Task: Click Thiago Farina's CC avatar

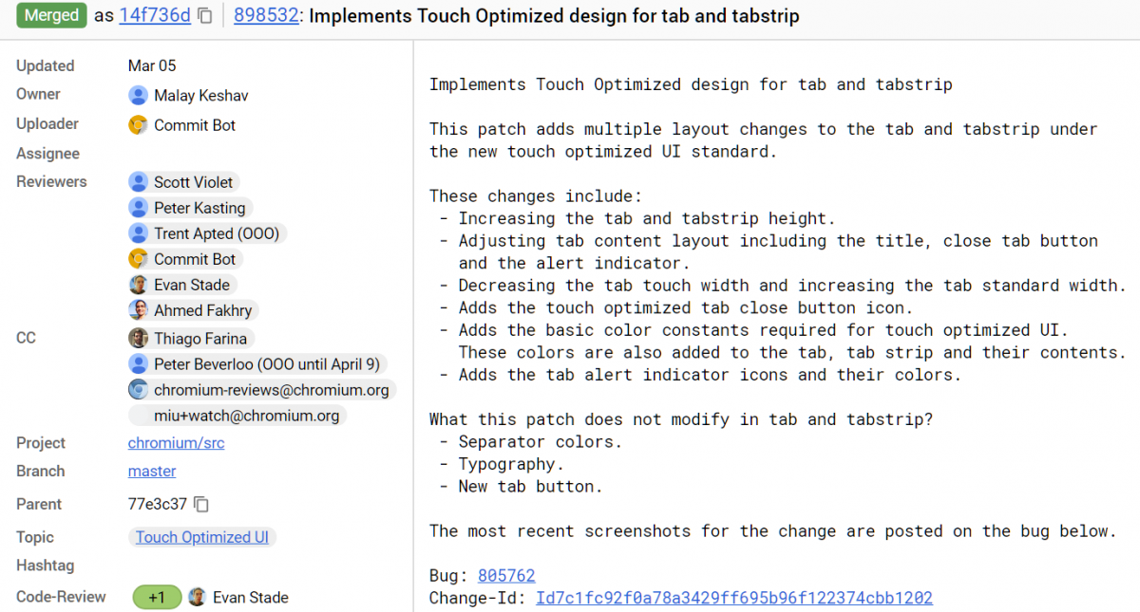Action: [x=139, y=338]
